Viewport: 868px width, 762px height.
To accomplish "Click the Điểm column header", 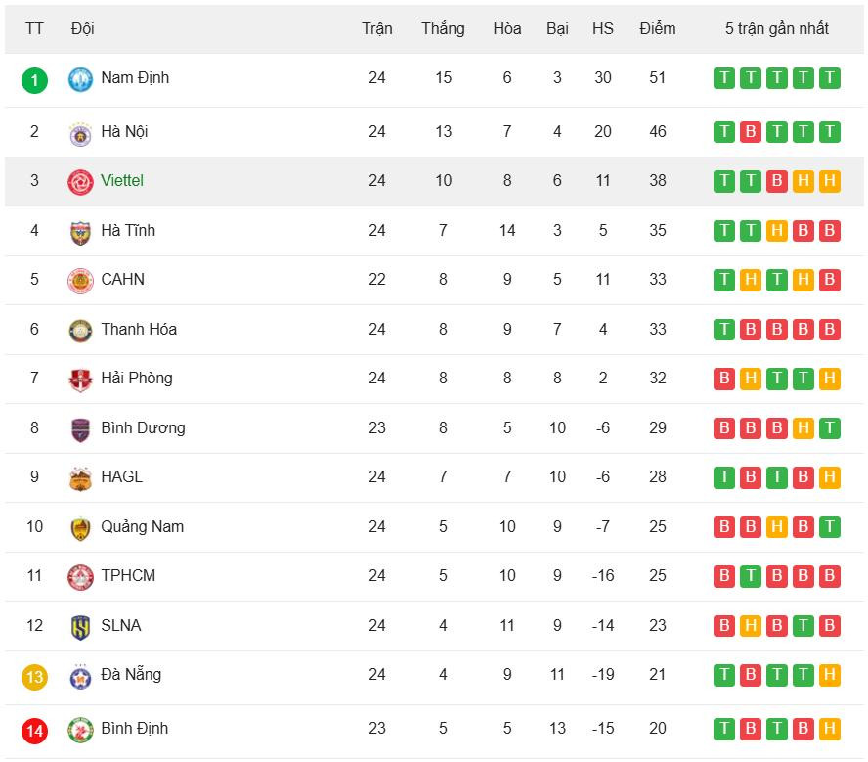I will (x=658, y=28).
